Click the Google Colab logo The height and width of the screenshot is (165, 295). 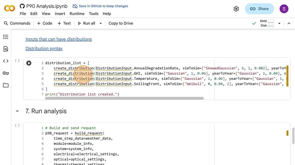point(9,9)
